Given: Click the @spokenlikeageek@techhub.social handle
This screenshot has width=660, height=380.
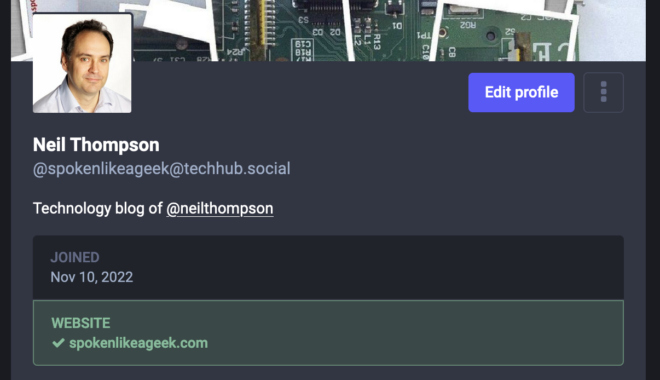Looking at the screenshot, I should [x=161, y=169].
